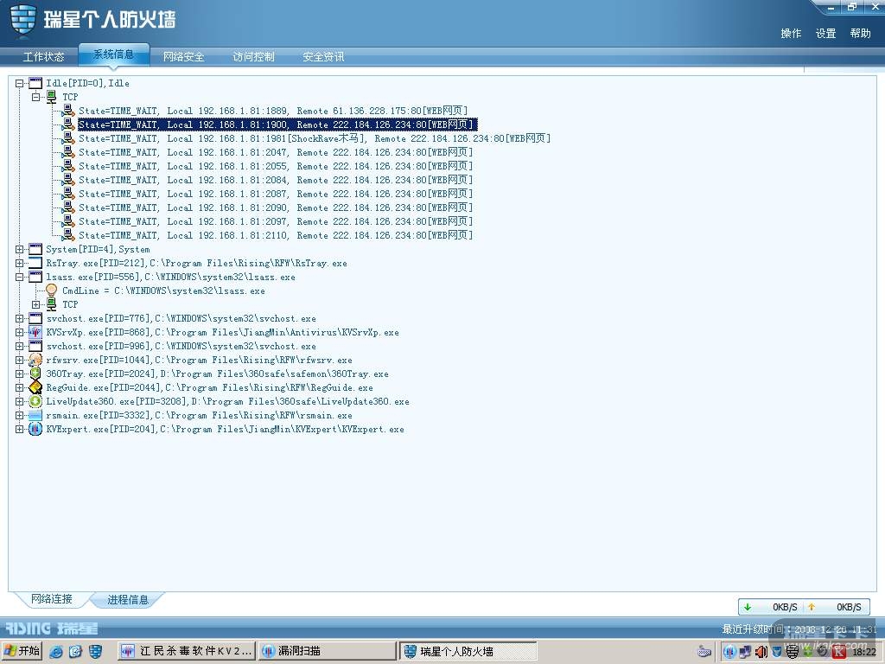The image size is (885, 664).
Task: Click connection icon for local port 2047 row
Action: point(68,152)
